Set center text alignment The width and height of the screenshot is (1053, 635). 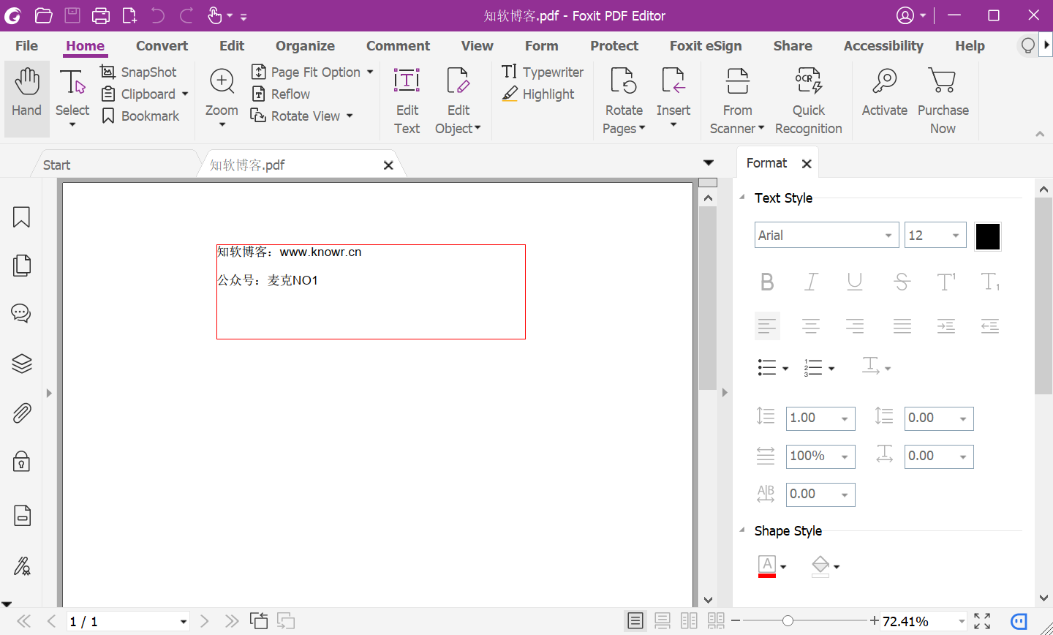click(811, 326)
